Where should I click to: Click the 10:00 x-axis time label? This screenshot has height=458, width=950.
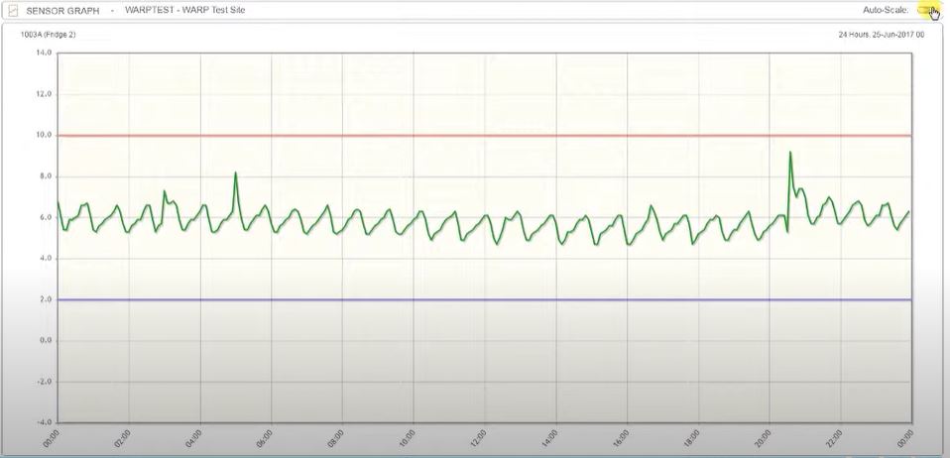tap(408, 438)
